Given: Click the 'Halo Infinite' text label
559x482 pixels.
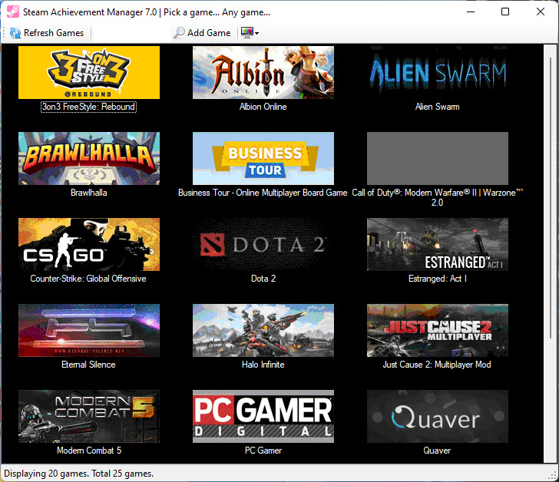Looking at the screenshot, I should pos(263,365).
